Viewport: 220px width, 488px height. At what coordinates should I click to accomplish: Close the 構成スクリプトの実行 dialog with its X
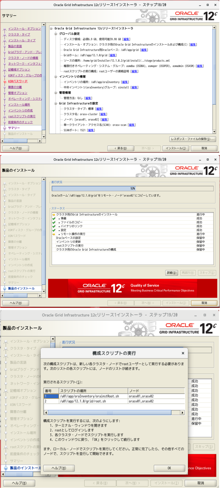(x=183, y=353)
